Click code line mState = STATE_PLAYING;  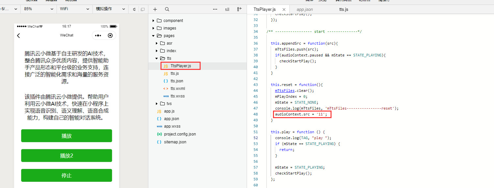(x=300, y=167)
